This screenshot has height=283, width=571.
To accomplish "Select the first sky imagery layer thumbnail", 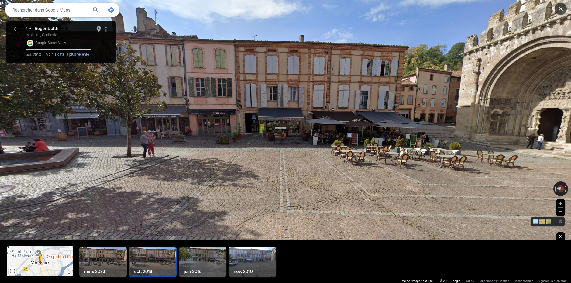I will (x=535, y=222).
